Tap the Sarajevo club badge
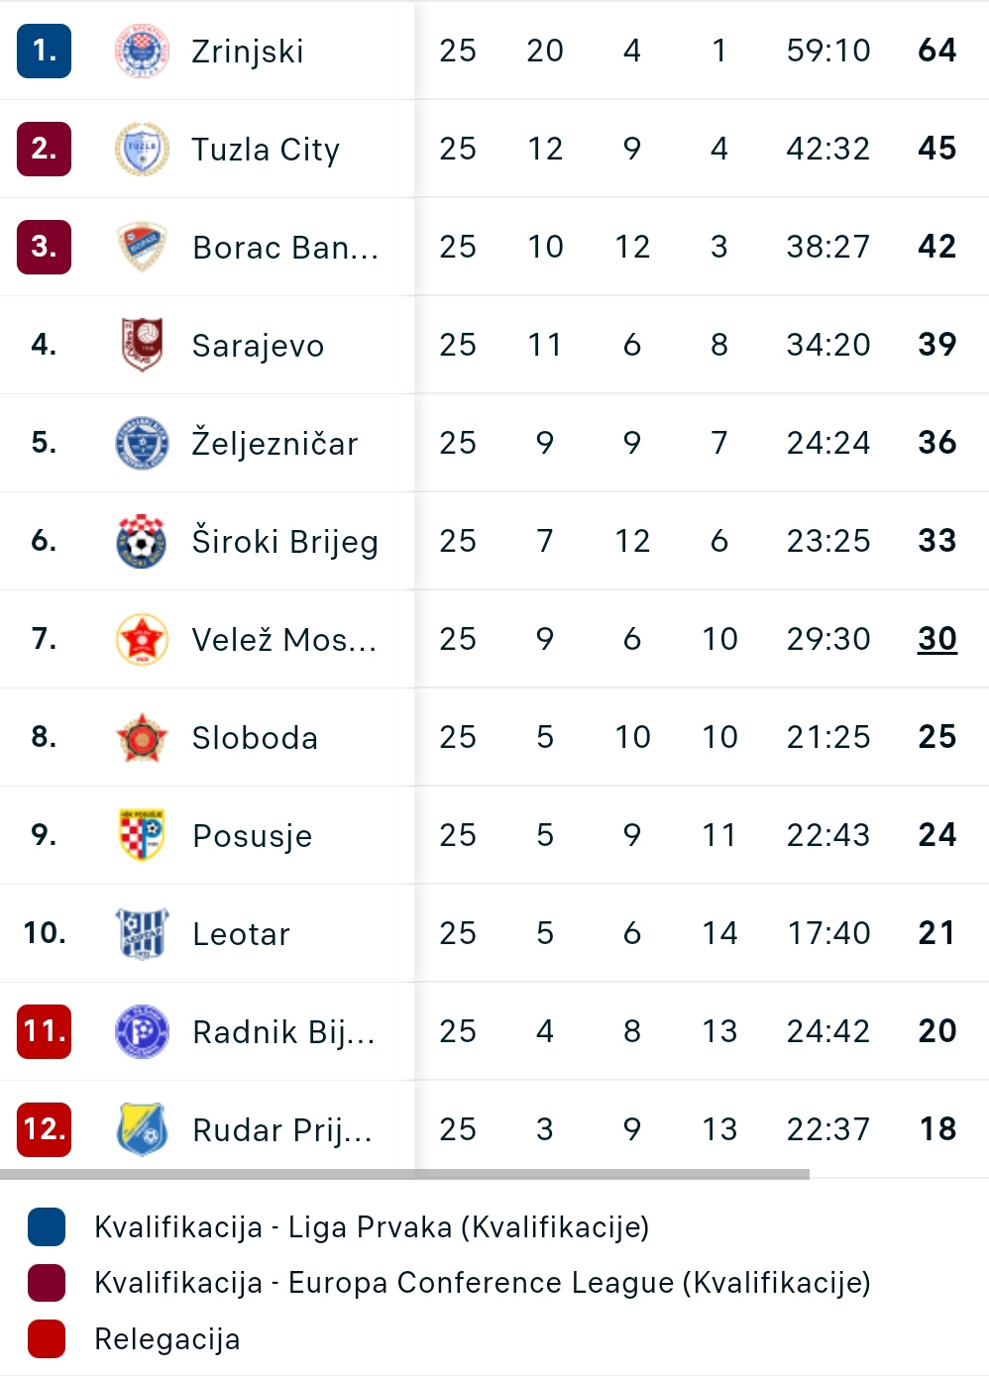 click(142, 345)
